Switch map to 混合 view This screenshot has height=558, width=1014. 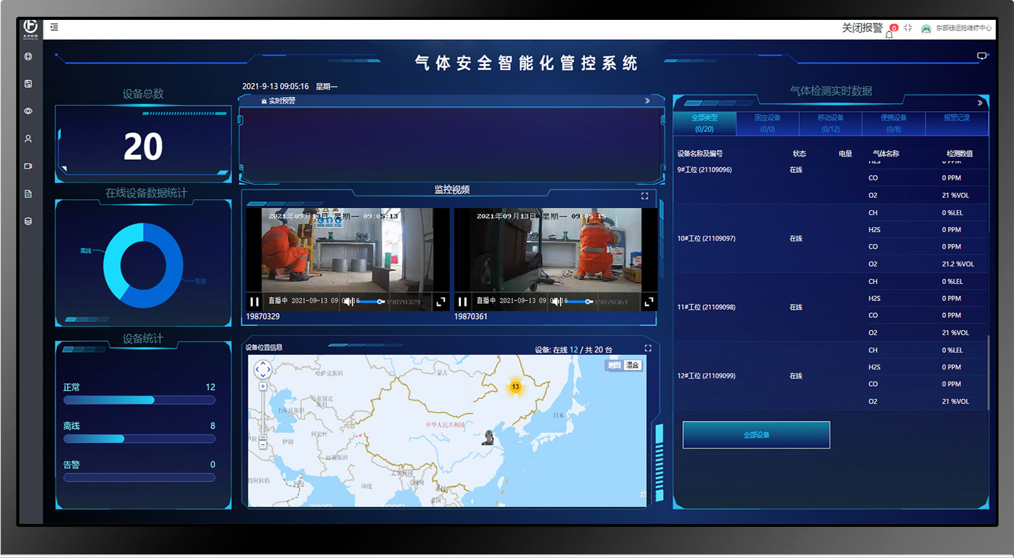pyautogui.click(x=632, y=365)
